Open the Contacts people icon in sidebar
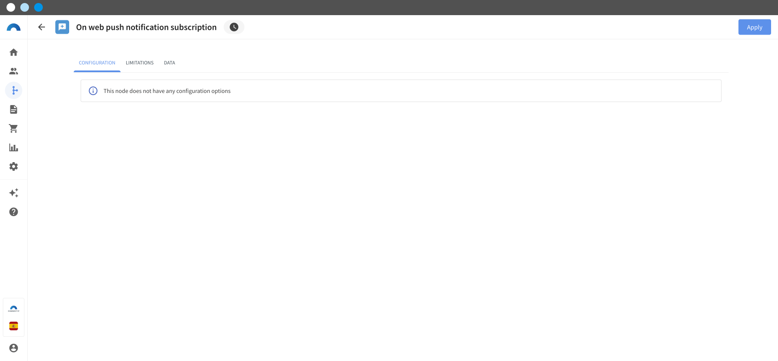 click(x=14, y=71)
